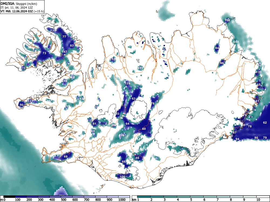Click the visibility value "73" on the map
The height and width of the screenshot is (202, 270).
(x=44, y=53)
